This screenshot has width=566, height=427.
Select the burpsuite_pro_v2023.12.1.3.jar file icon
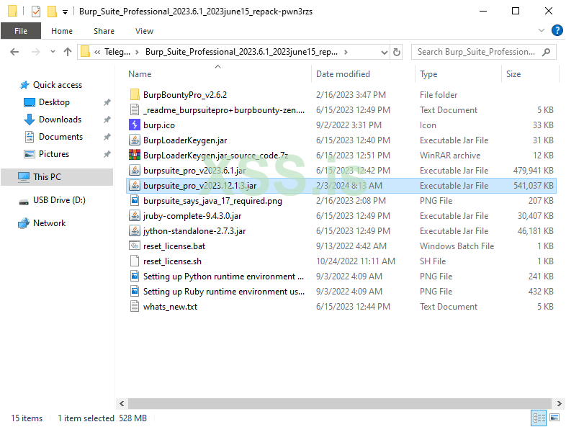click(134, 186)
